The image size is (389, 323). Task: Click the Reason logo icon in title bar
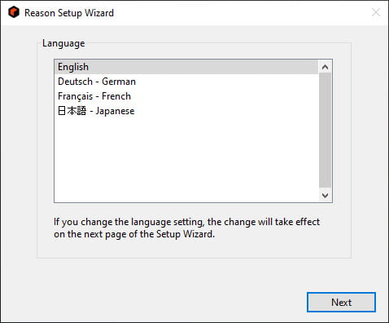click(14, 12)
